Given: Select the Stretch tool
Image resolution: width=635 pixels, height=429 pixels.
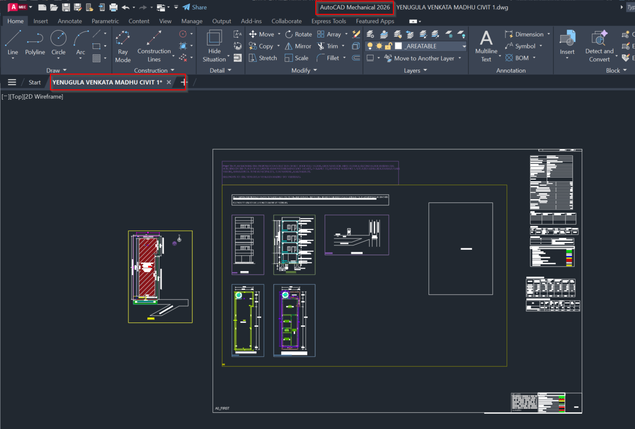Looking at the screenshot, I should tap(263, 58).
